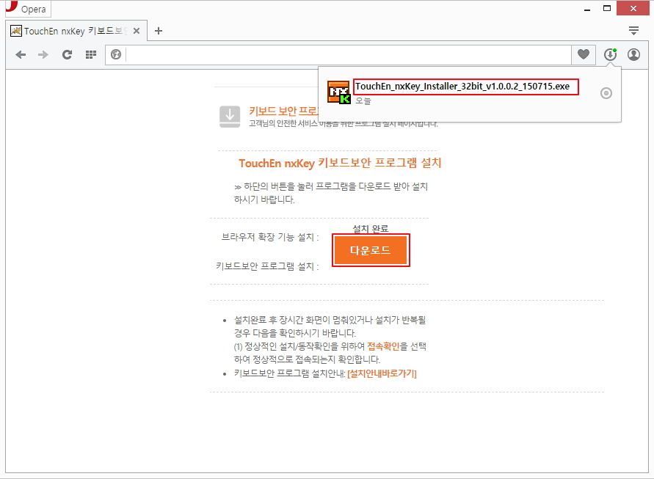Viewport: 654px width, 479px height.
Task: Go back to the previous page
Action: [21, 54]
